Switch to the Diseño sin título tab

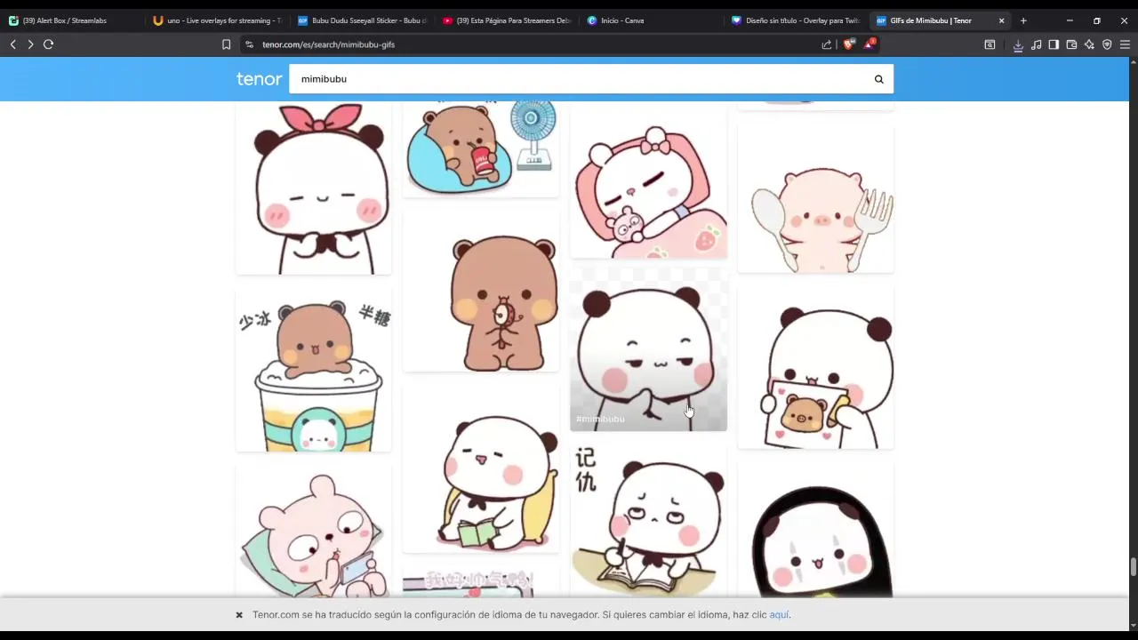796,20
